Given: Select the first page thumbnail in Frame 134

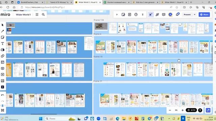Looking at the screenshot, I should coord(101,27).
